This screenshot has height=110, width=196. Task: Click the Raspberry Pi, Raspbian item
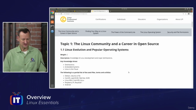pos(73,82)
